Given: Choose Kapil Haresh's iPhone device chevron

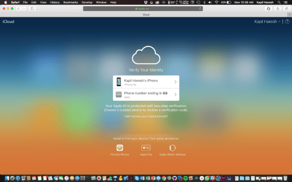Looking at the screenshot, I should pos(175,82).
